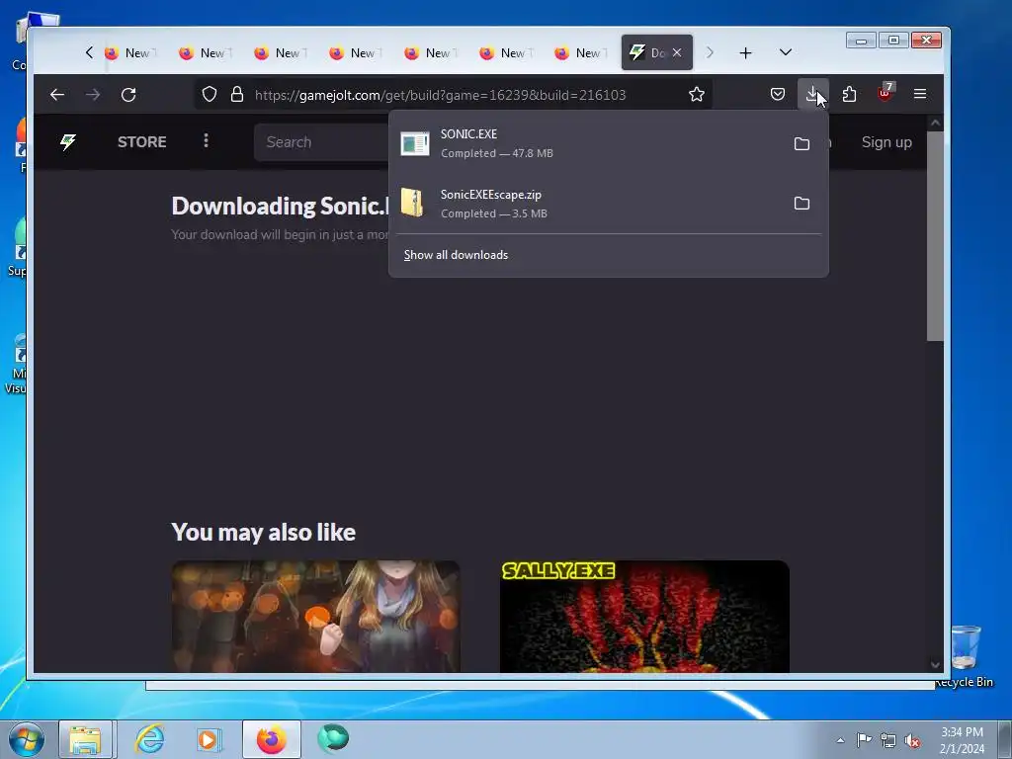Show SONIC.EXE in its folder
Image resolution: width=1012 pixels, height=759 pixels.
point(801,143)
